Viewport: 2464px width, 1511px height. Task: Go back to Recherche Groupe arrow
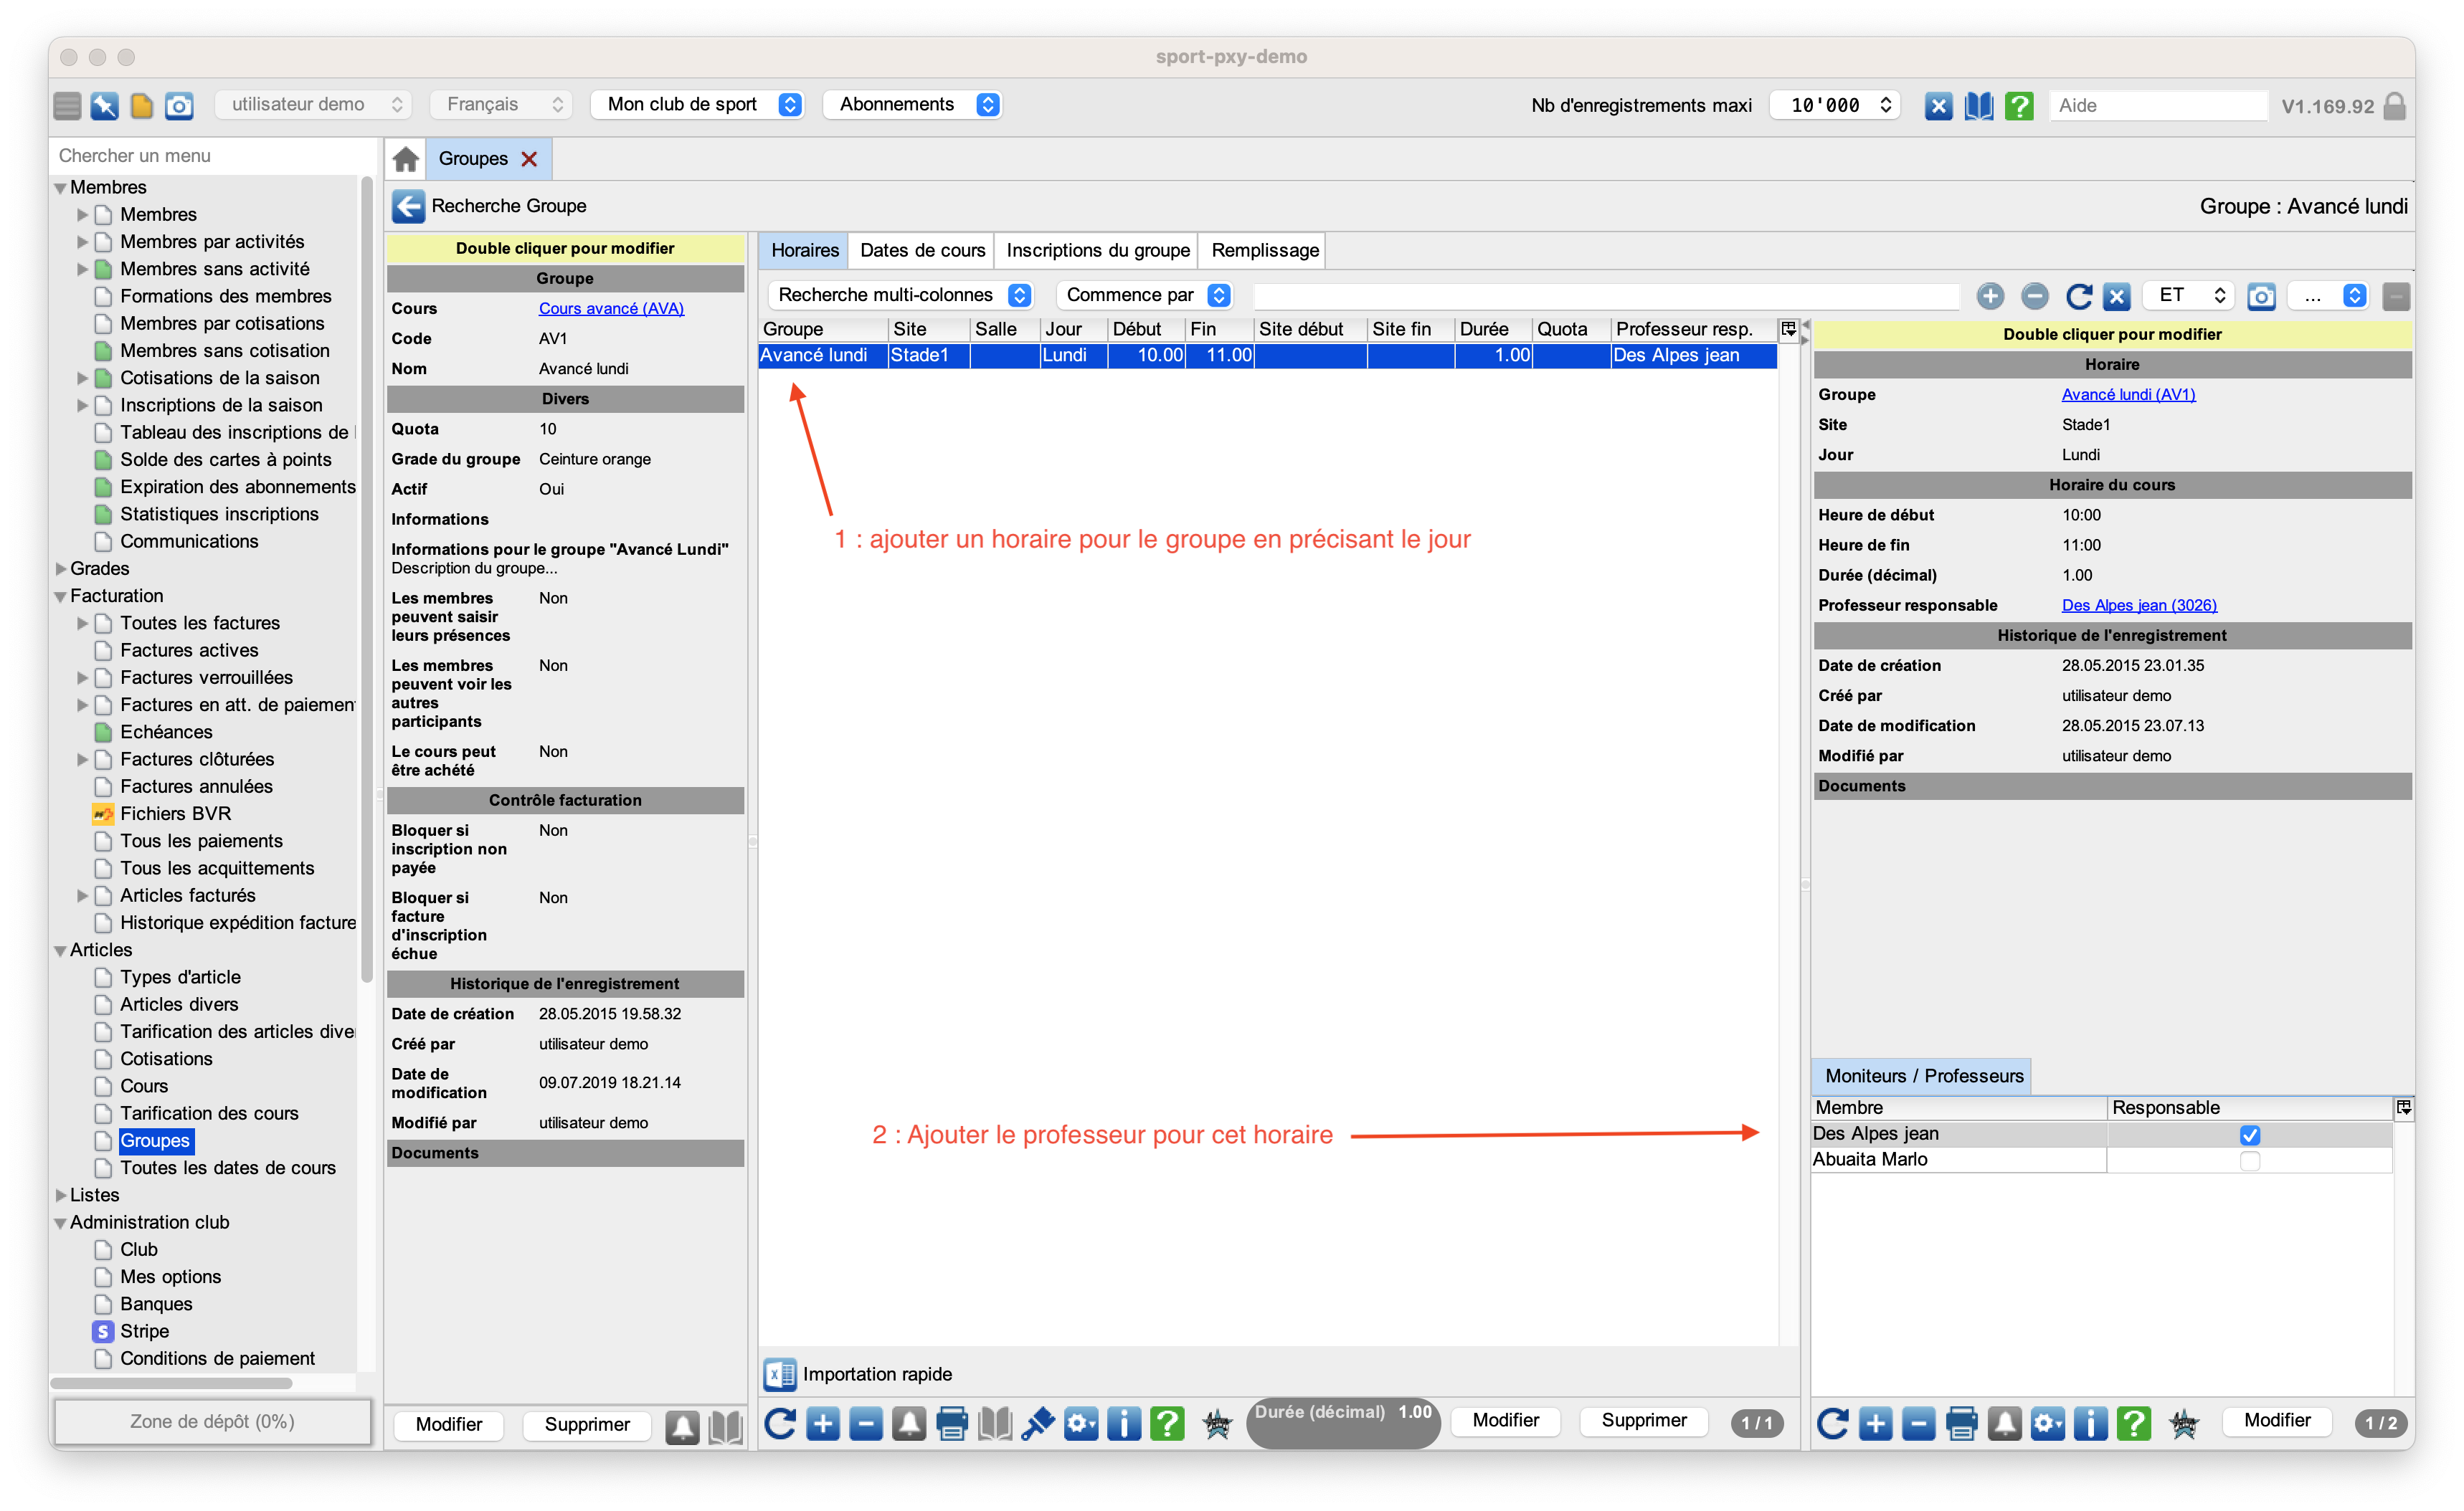[x=408, y=206]
